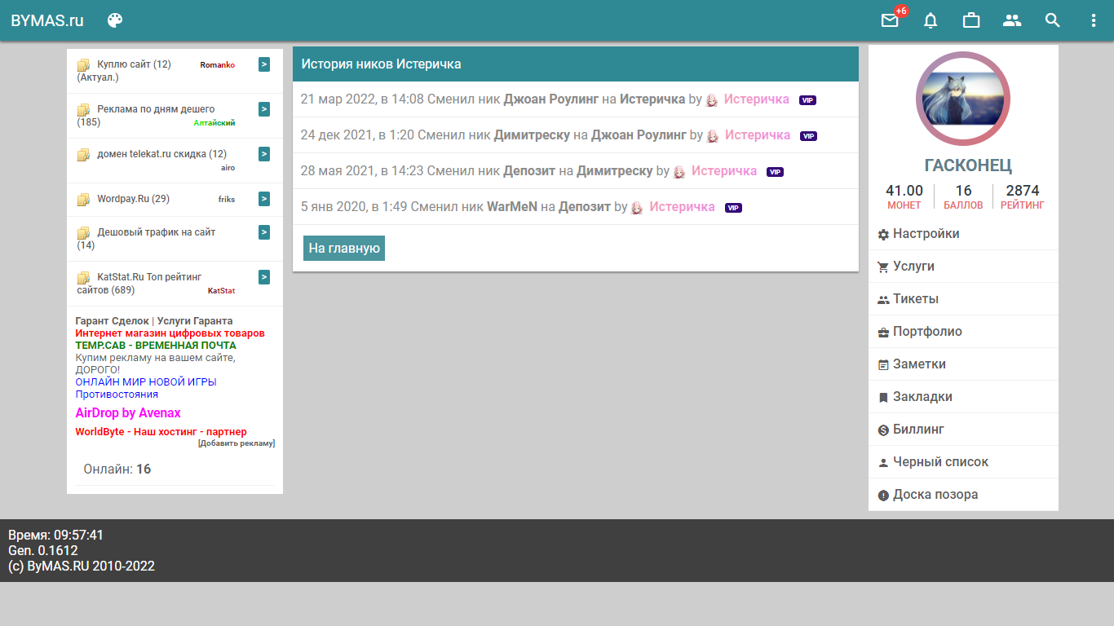Click the avatar icon in the first history row

pyautogui.click(x=712, y=99)
